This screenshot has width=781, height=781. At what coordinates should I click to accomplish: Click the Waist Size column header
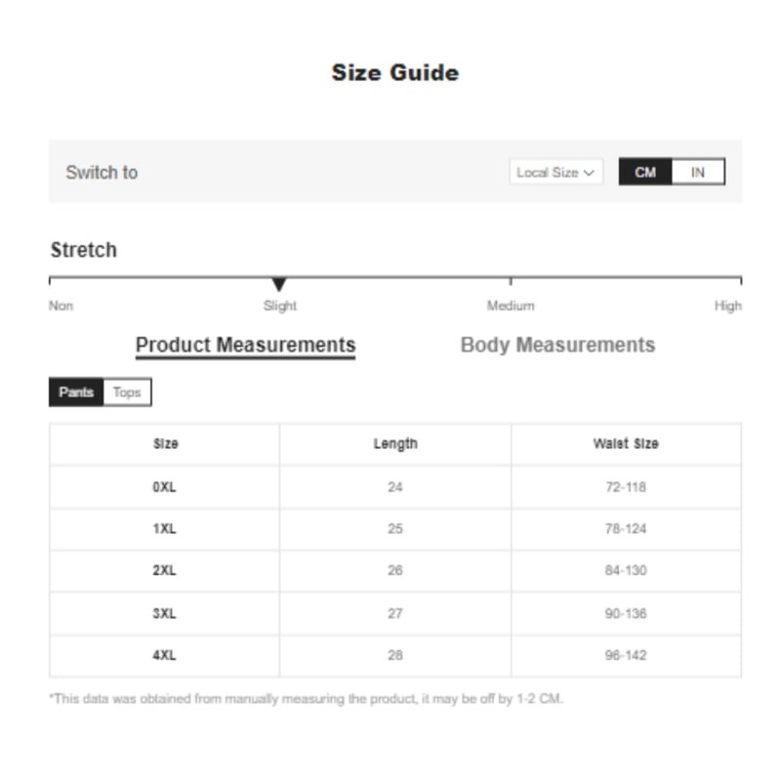tap(626, 443)
